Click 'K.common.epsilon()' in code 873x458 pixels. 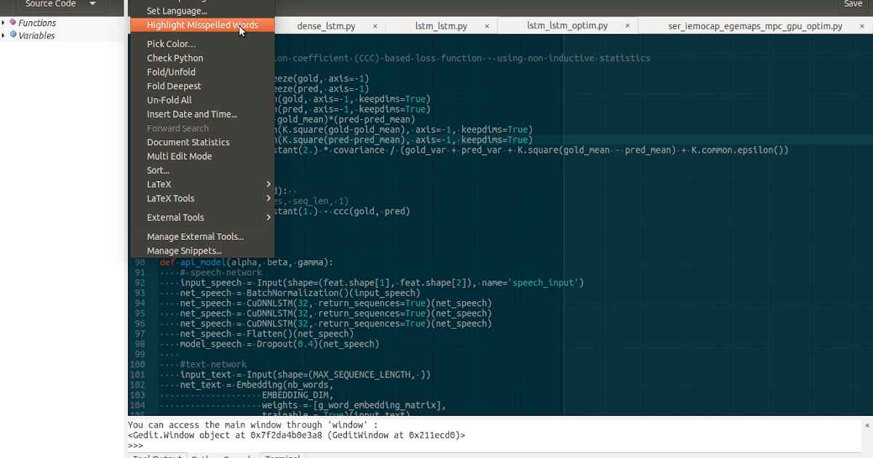(x=738, y=150)
